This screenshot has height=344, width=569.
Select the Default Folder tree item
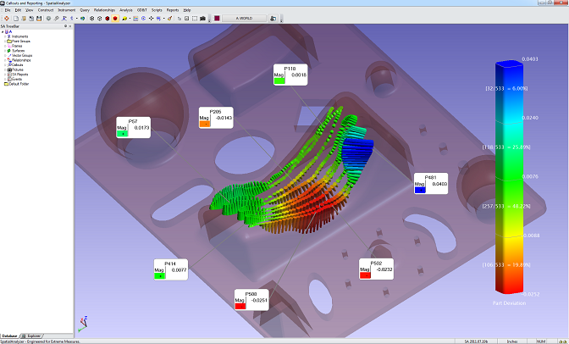point(16,84)
